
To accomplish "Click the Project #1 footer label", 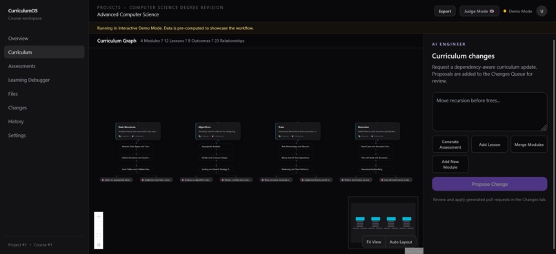I will 17,245.
